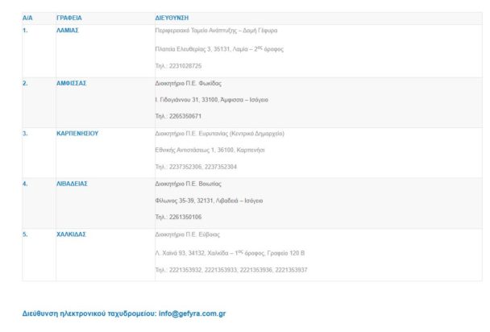Click the Λ. Χαϊνά 93 address line
Image resolution: width=490 pixels, height=332 pixels.
[x=230, y=253]
